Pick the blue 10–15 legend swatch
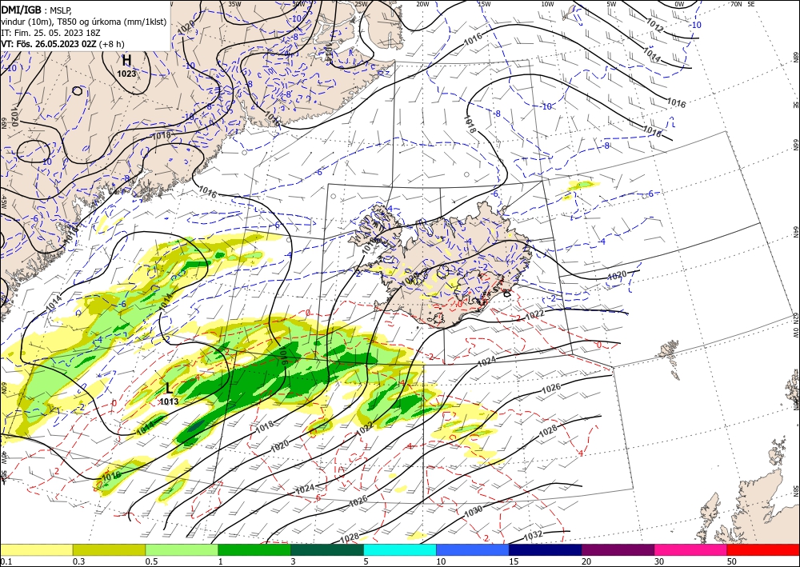Screen dimensions: 800x567 (x=473, y=549)
